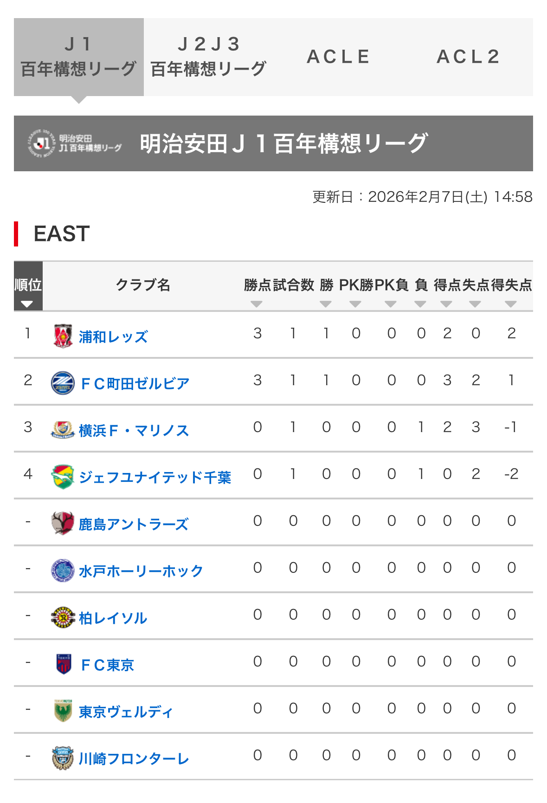Open the 浦和レッズ club link
547x803 pixels.
click(x=113, y=337)
